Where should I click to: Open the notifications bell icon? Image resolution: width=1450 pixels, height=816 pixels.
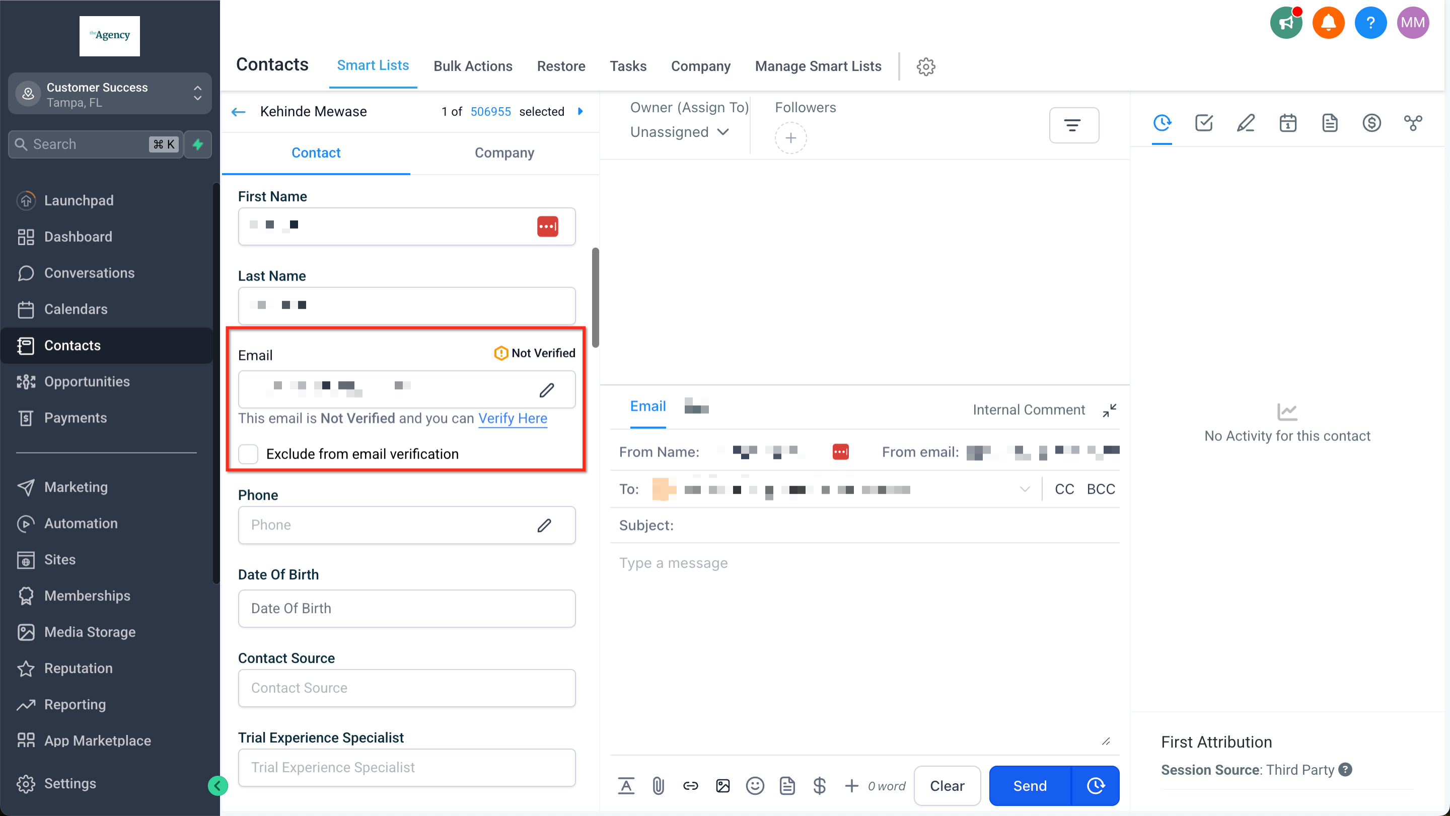pos(1328,23)
